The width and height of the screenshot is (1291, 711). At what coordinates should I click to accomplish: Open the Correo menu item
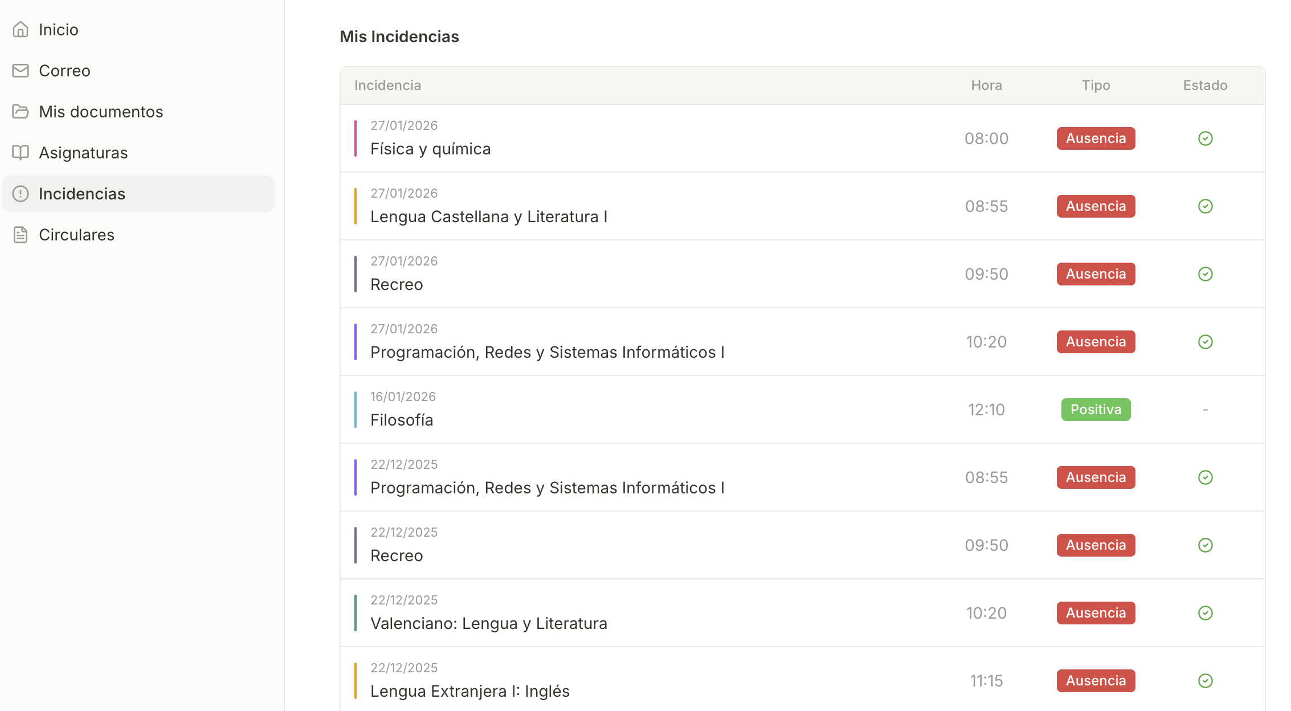(x=64, y=71)
